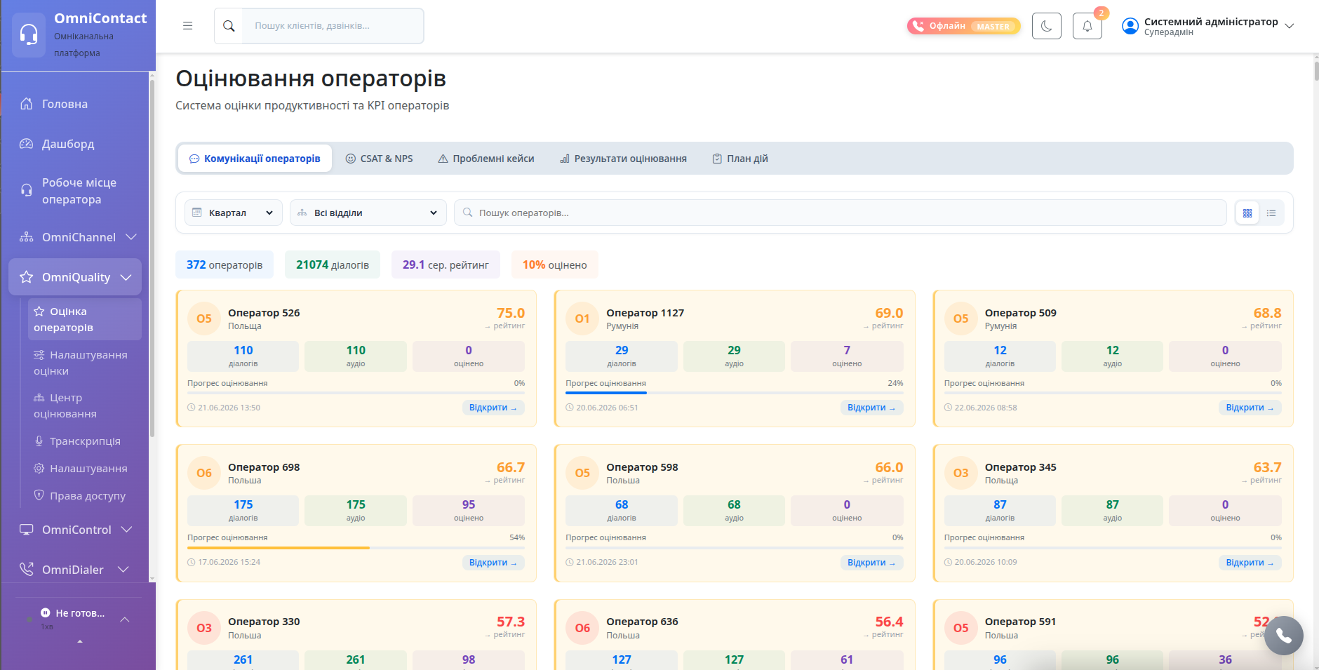Click the search magnifier icon

(229, 26)
